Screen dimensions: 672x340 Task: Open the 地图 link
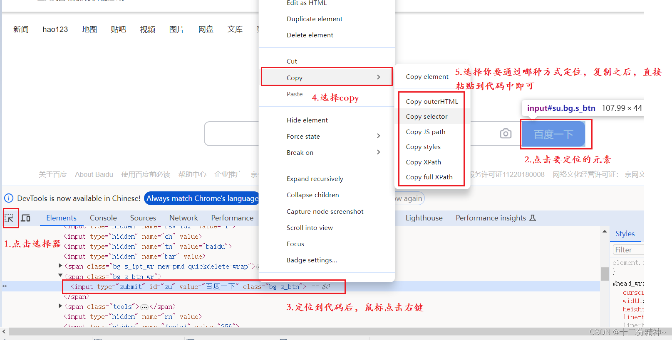(x=89, y=29)
